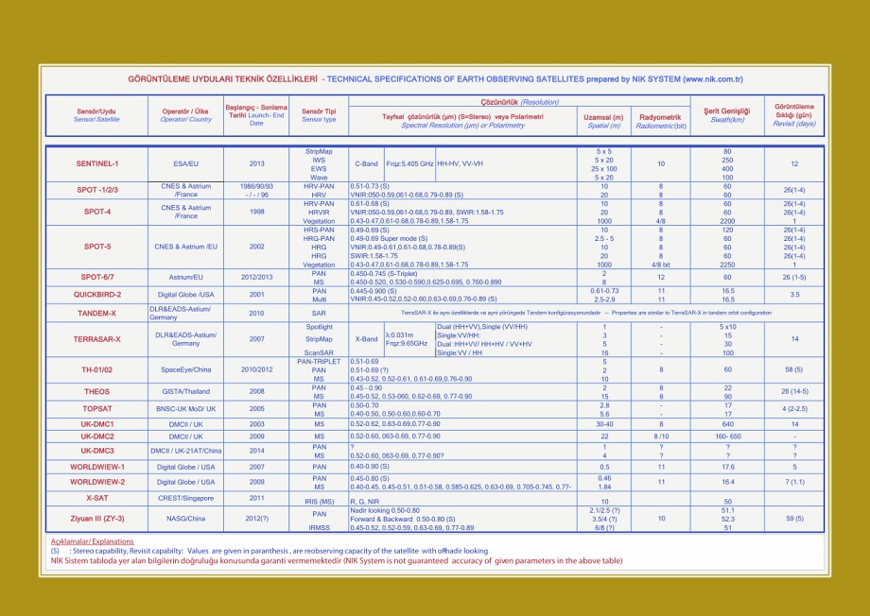The height and width of the screenshot is (616, 870).
Task: Select the 59 (5) revisit value
Action: click(x=794, y=519)
